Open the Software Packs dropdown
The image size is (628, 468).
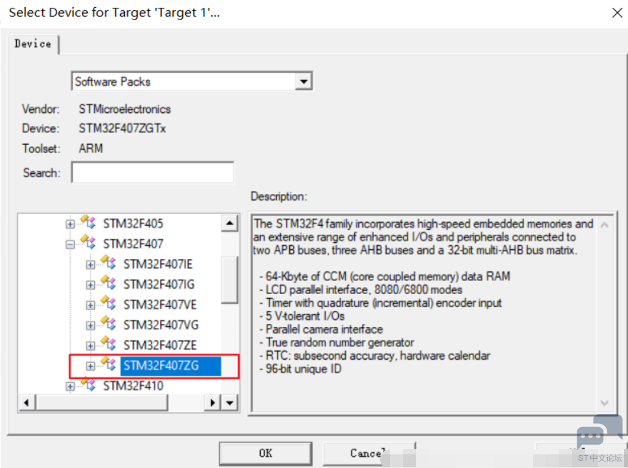(x=304, y=82)
